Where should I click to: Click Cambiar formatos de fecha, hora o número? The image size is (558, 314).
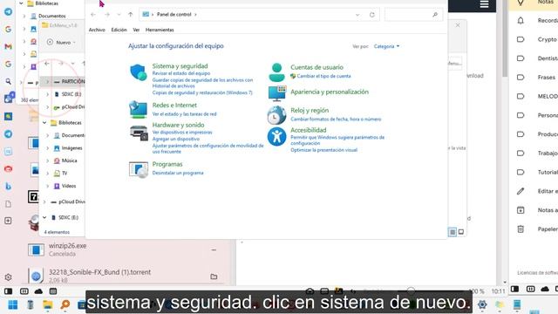(x=336, y=119)
